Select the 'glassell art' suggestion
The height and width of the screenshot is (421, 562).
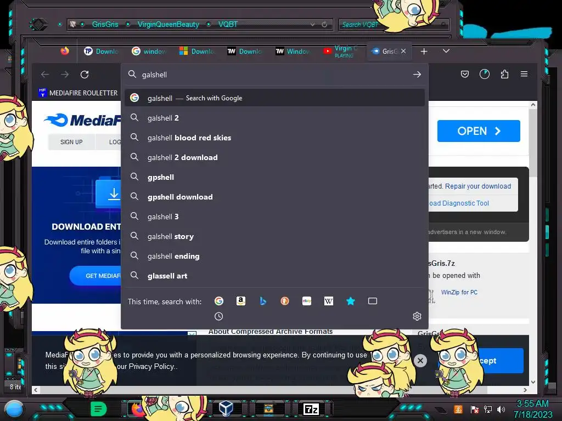click(x=274, y=276)
